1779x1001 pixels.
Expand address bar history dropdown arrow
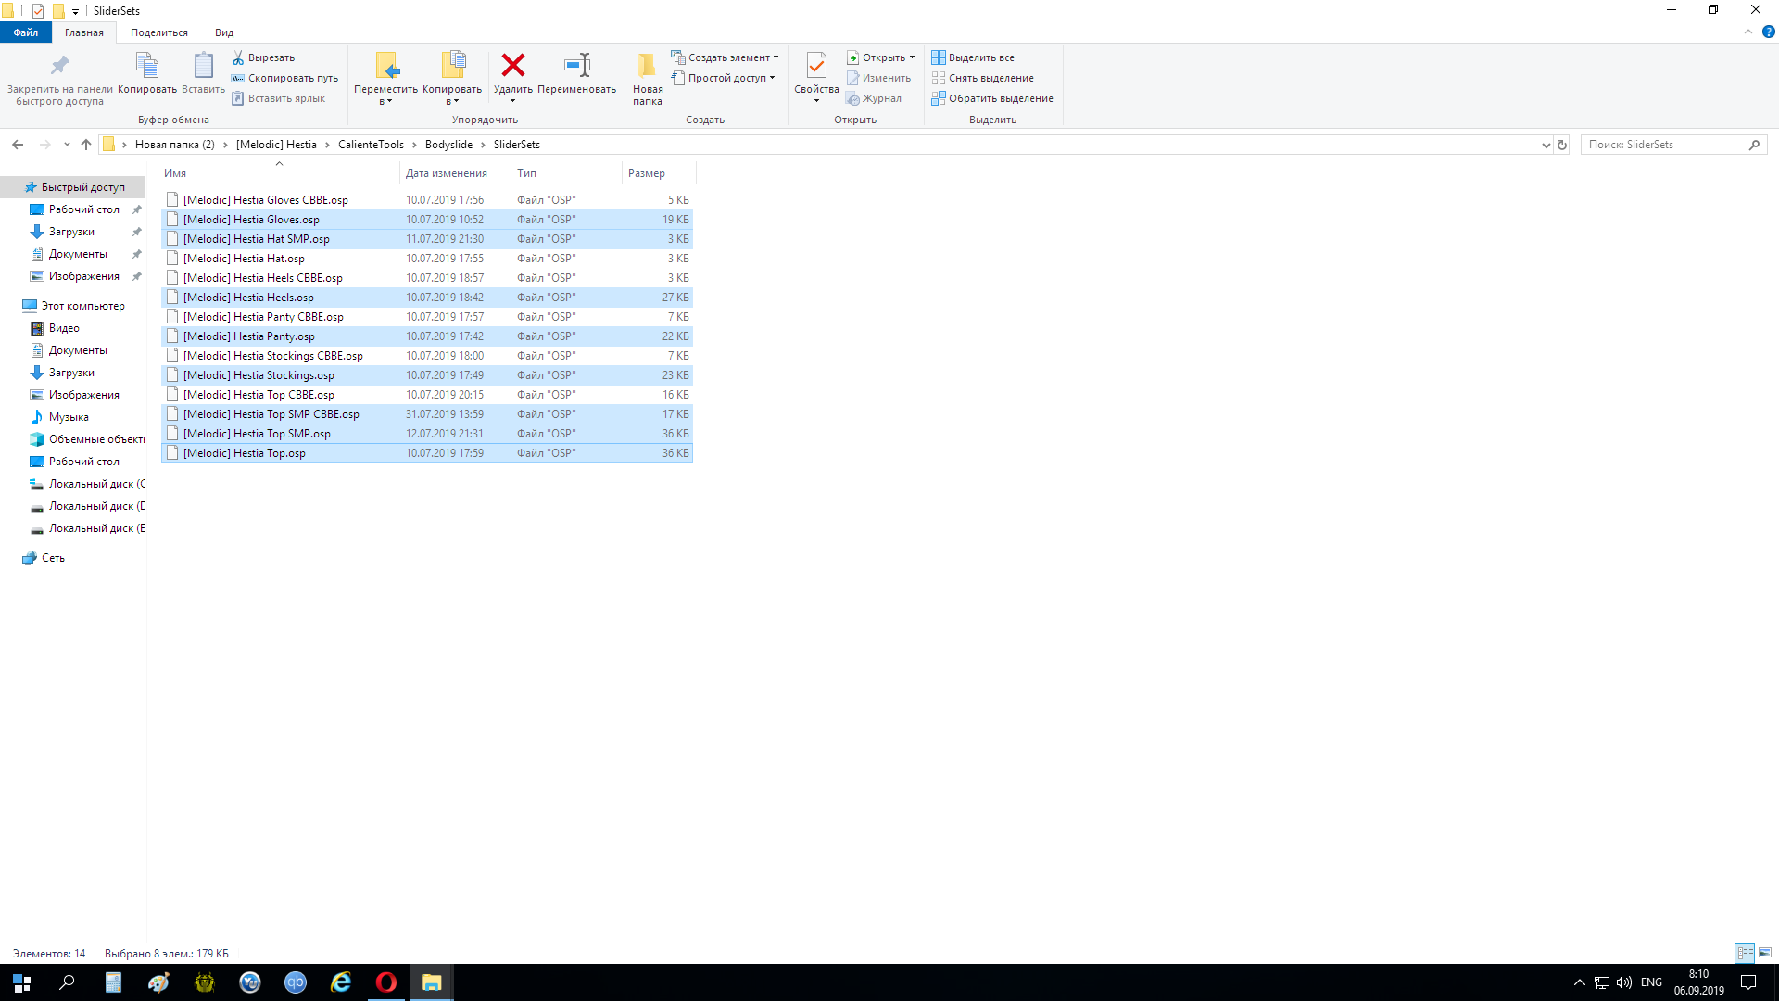(x=1546, y=145)
